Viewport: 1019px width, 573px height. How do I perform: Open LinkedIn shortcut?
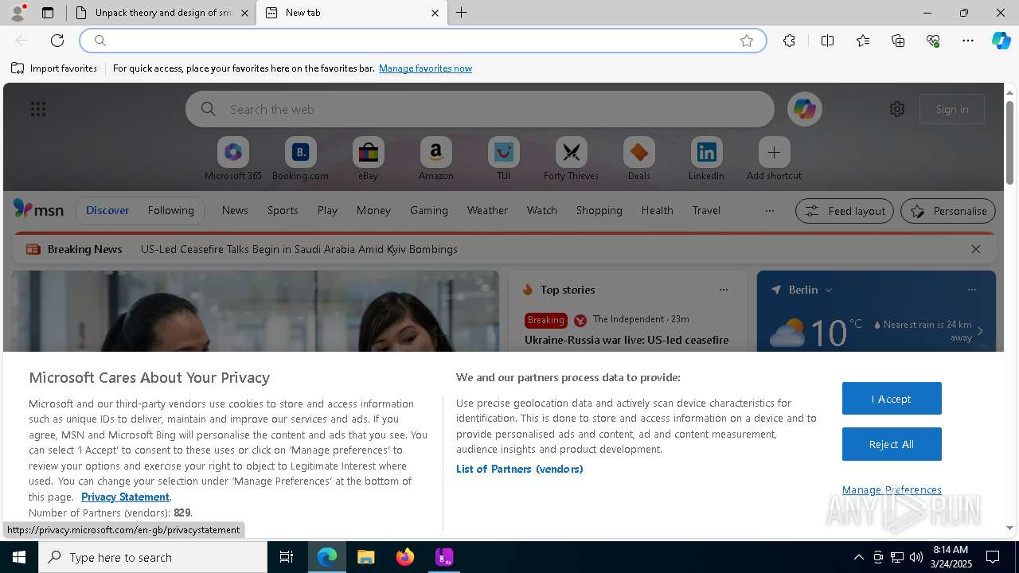point(706,159)
